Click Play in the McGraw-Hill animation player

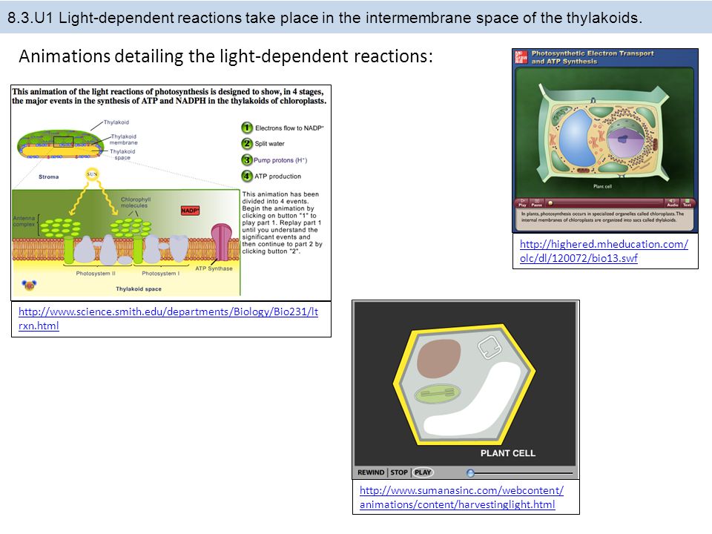pyautogui.click(x=522, y=202)
